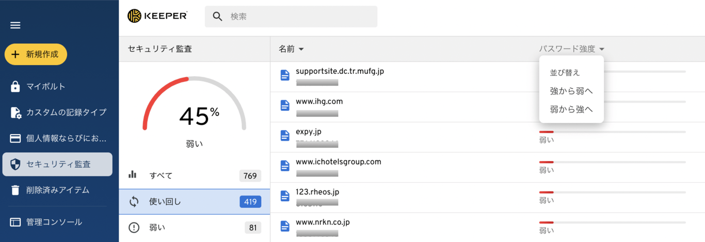
Task: Open 個人情報ならびにお... section
Action: [57, 138]
